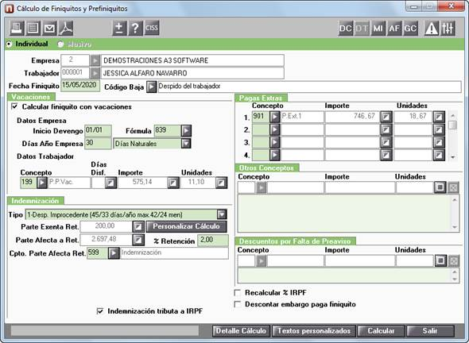469x343 pixels.
Task: Select the Pagas Extras section tab
Action: [261, 98]
